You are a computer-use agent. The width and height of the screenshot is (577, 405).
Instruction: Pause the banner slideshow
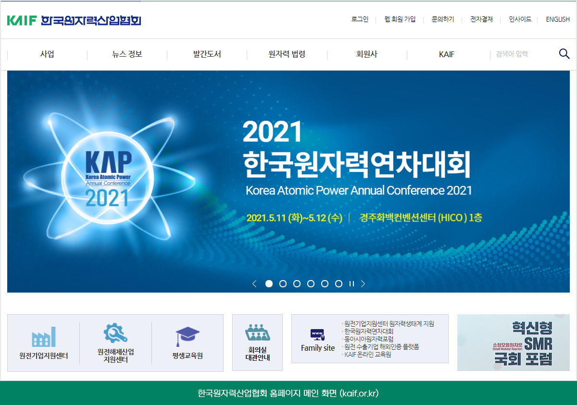click(x=351, y=284)
